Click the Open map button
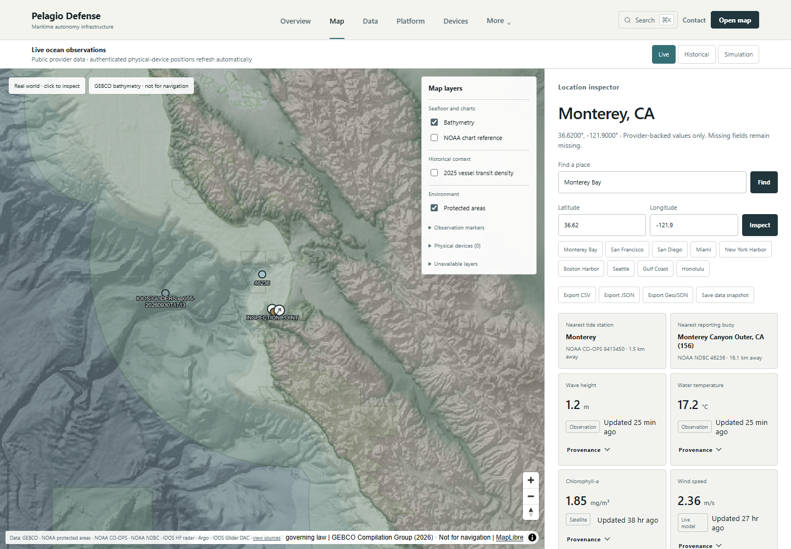791x549 pixels. point(735,20)
